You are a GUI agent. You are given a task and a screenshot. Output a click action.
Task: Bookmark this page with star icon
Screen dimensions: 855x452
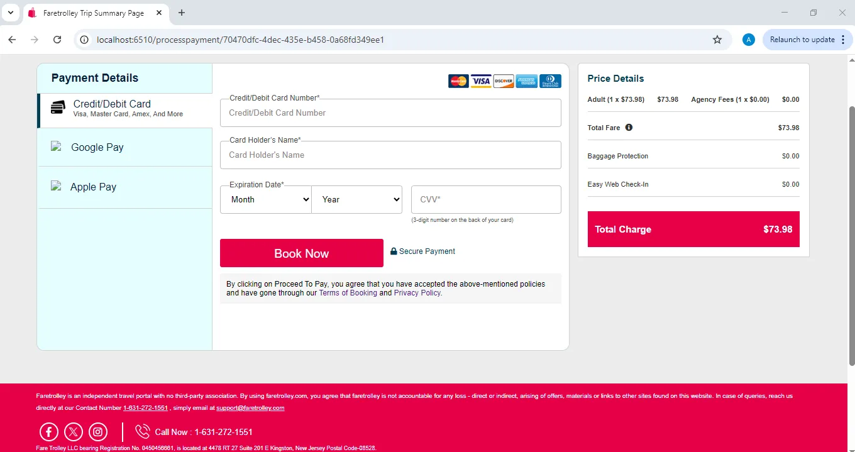coord(717,40)
